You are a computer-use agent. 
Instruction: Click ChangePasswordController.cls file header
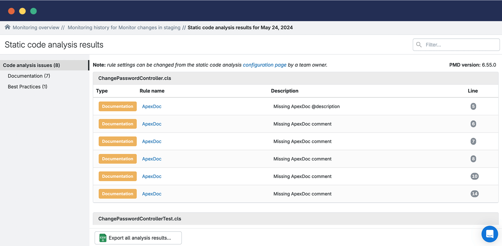(135, 78)
